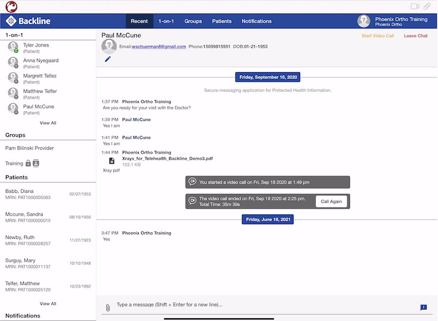Click the priority message icon beside input
Image resolution: width=438 pixels, height=321 pixels.
tap(423, 307)
